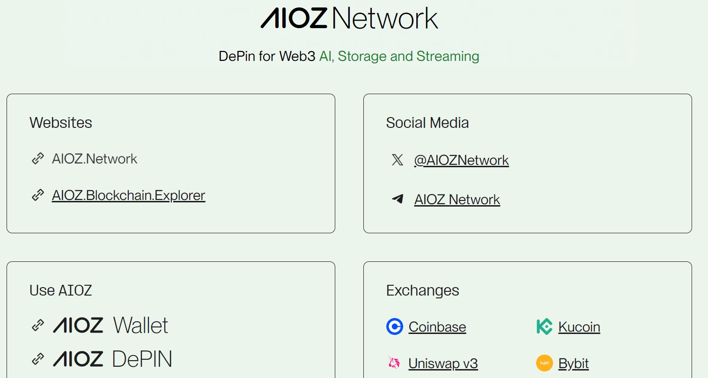708x378 pixels.
Task: Click chain-link icon beside AIOZ.Blockchain.Explorer
Action: point(38,195)
